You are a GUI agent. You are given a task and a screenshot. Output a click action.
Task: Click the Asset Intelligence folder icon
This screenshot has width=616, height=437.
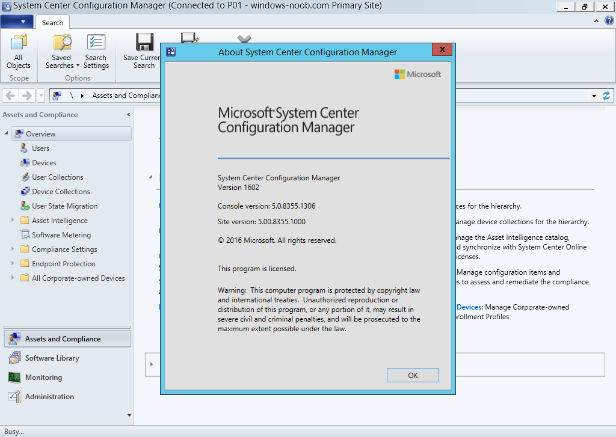tap(25, 220)
